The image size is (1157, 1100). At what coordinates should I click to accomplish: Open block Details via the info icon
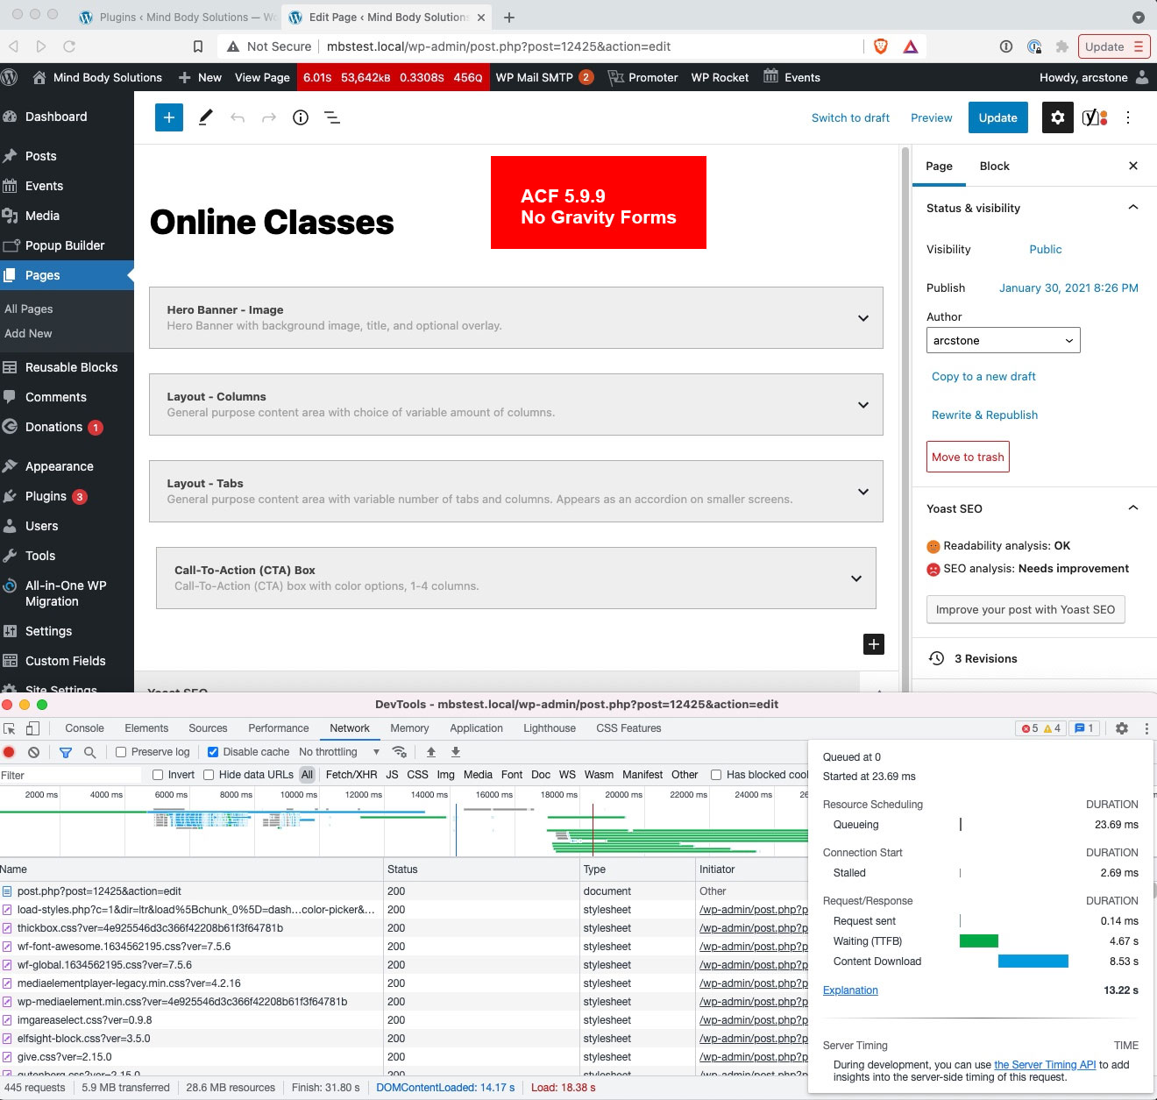tap(300, 117)
